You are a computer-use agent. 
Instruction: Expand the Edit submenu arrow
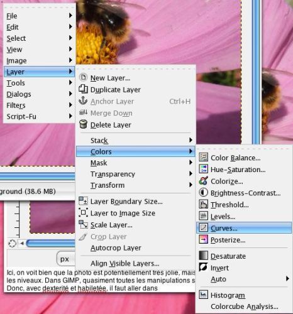[x=70, y=26]
